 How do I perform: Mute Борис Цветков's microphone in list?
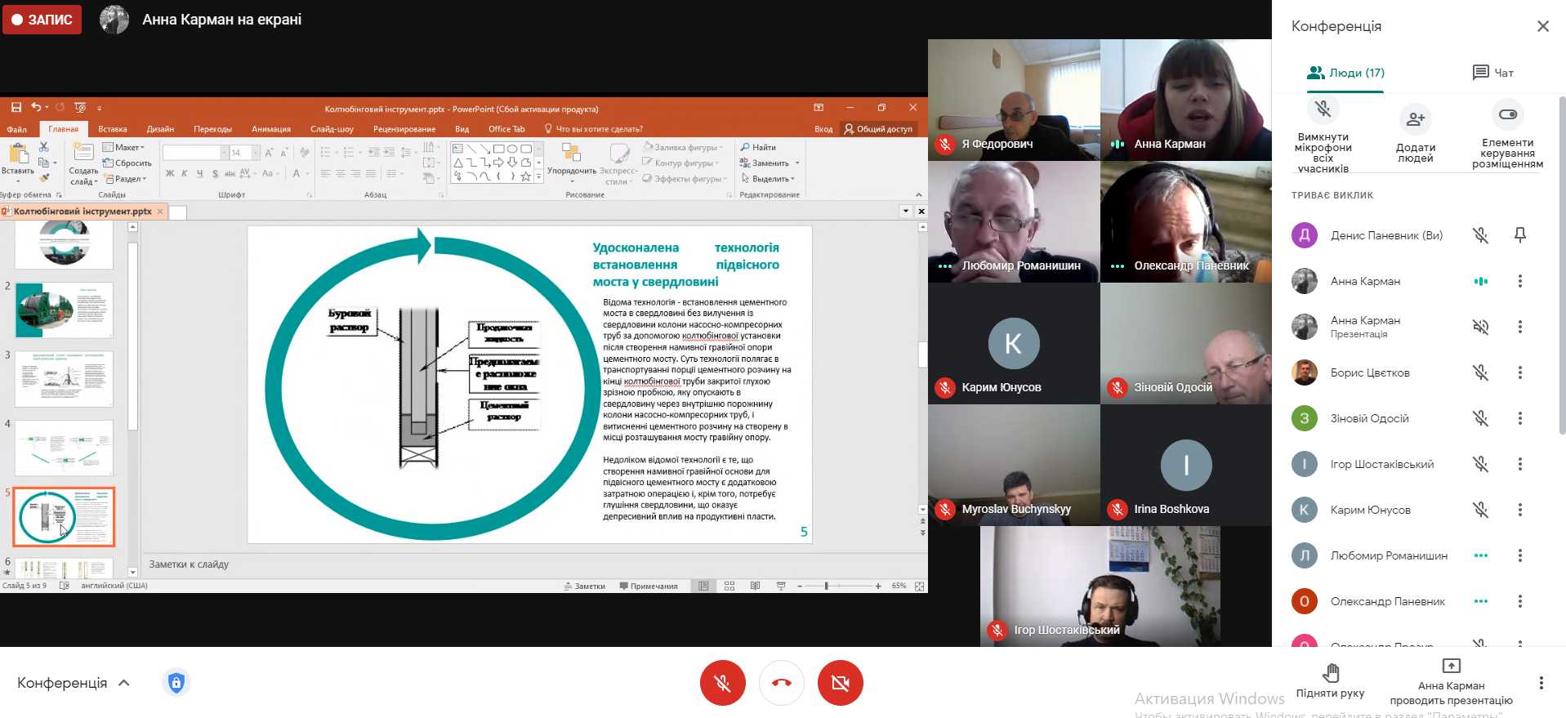click(x=1480, y=372)
